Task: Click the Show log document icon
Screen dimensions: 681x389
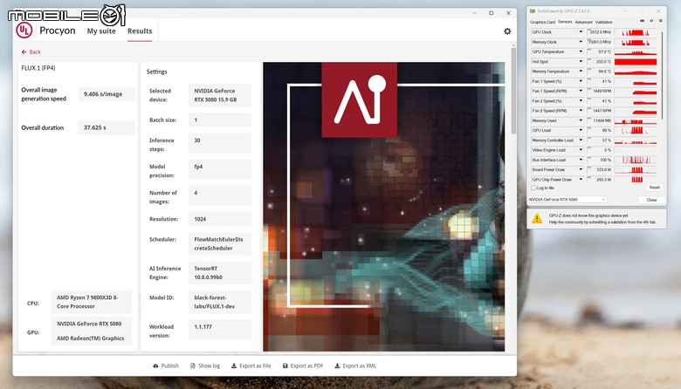Action: (193, 366)
